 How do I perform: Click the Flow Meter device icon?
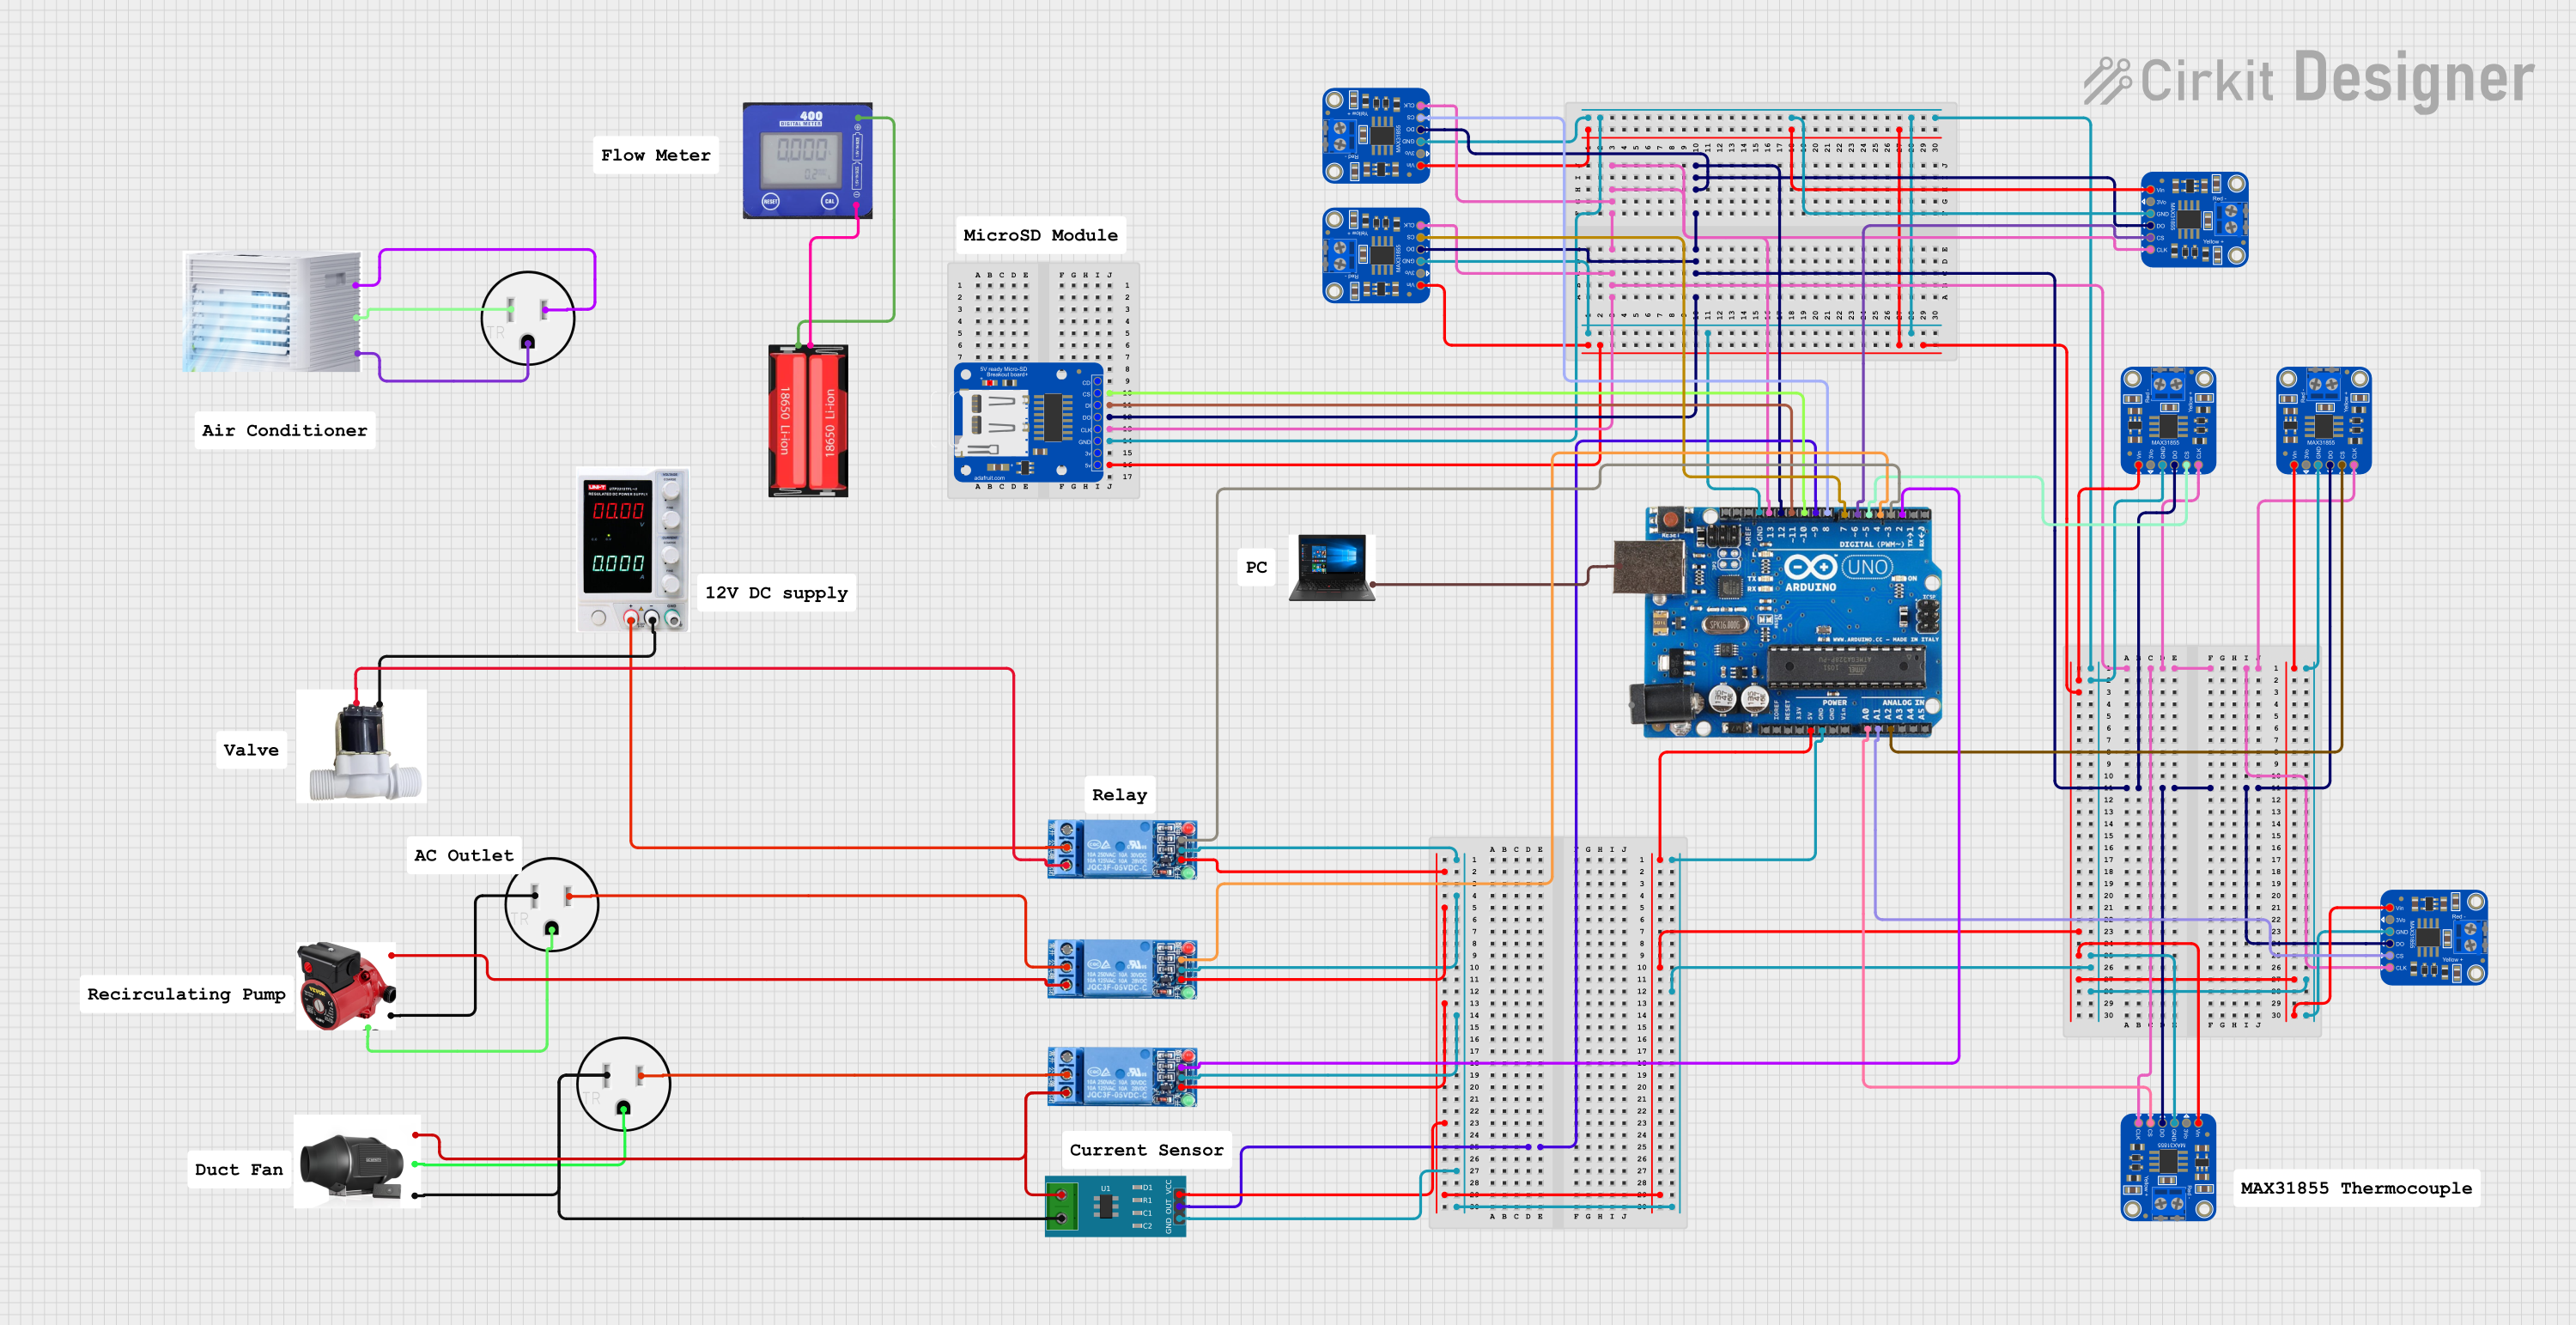[806, 160]
